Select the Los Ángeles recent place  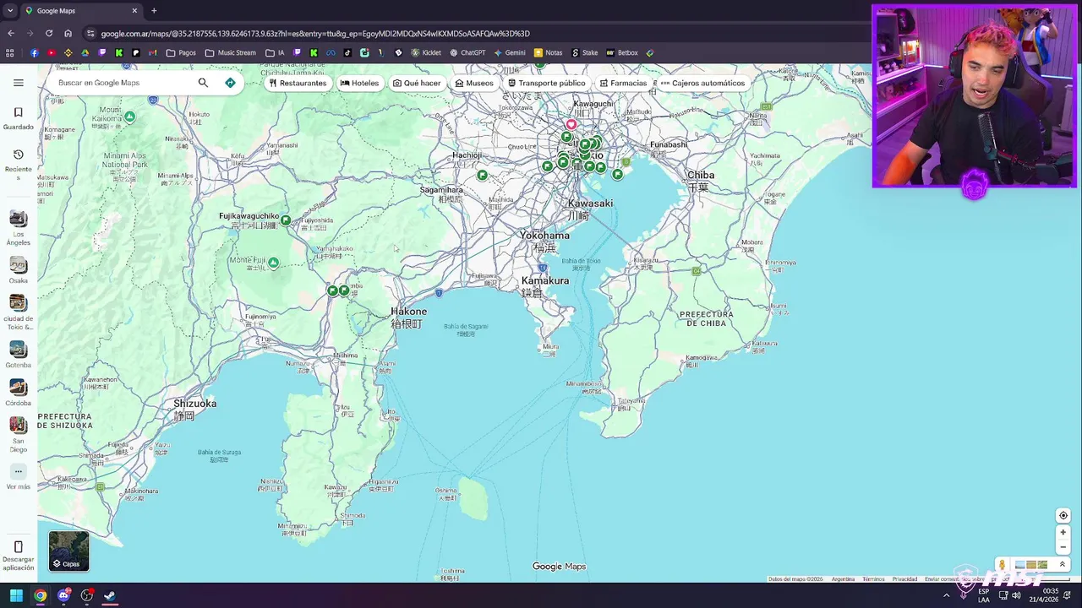[19, 228]
